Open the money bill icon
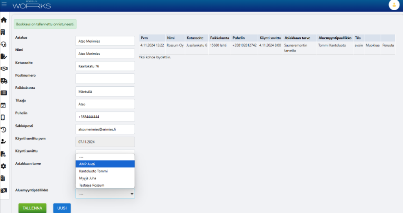Screen dimensions: 403x213 tap(4, 191)
